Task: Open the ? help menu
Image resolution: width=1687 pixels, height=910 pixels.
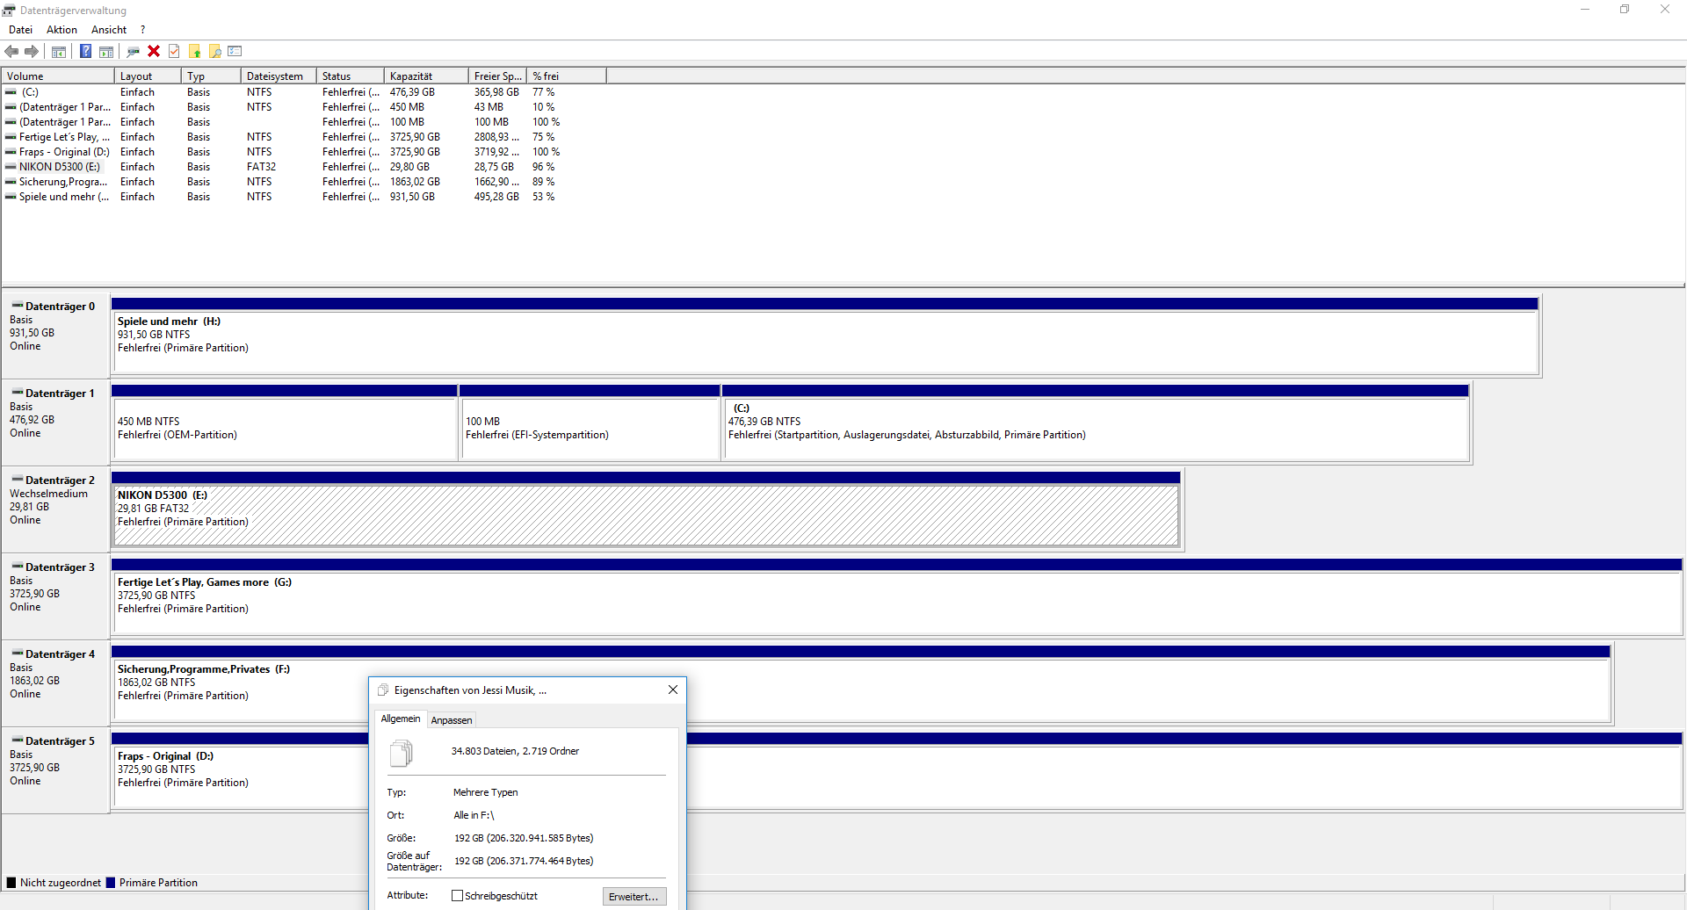Action: click(x=142, y=30)
